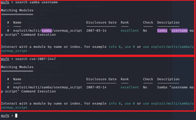The width and height of the screenshot is (196, 120).
Task: Click the final empty msf6 prompt label
Action: (x=5, y=116)
